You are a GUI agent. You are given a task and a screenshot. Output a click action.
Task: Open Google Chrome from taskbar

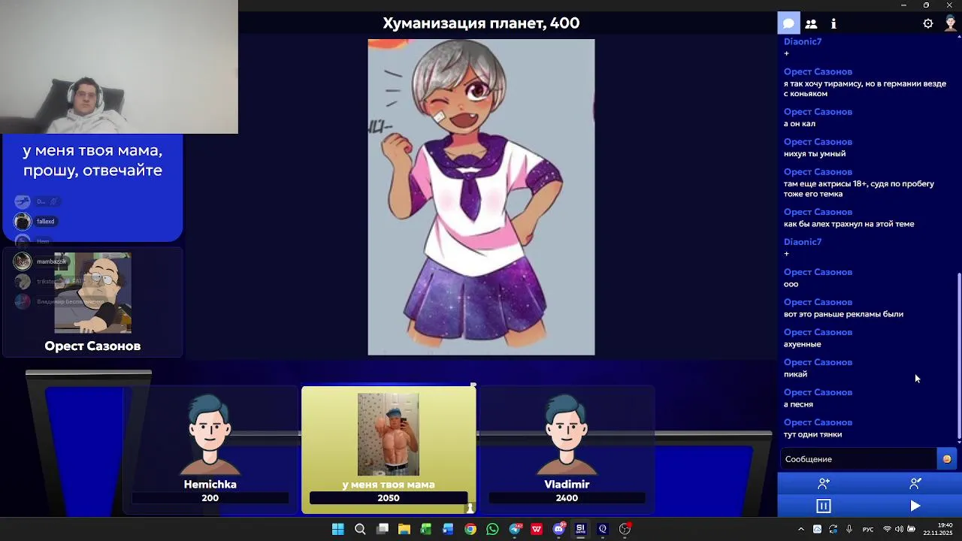tap(470, 529)
